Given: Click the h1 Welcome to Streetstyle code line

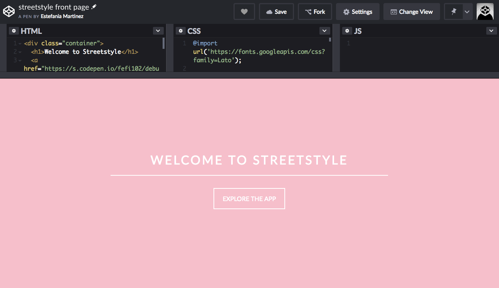Looking at the screenshot, I should (x=84, y=52).
